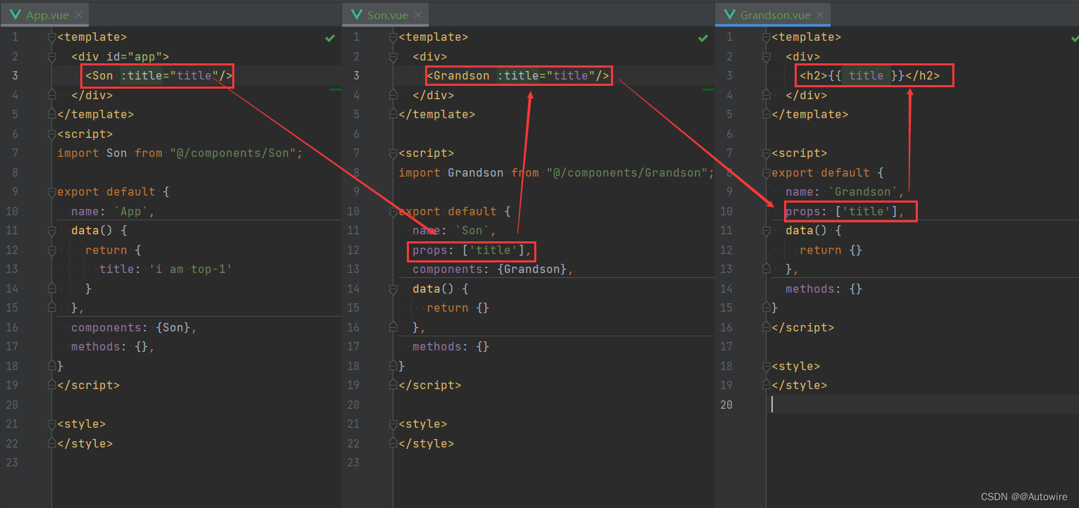Click line number 20 in Grandson.vue gutter
The image size is (1079, 508).
click(x=726, y=405)
